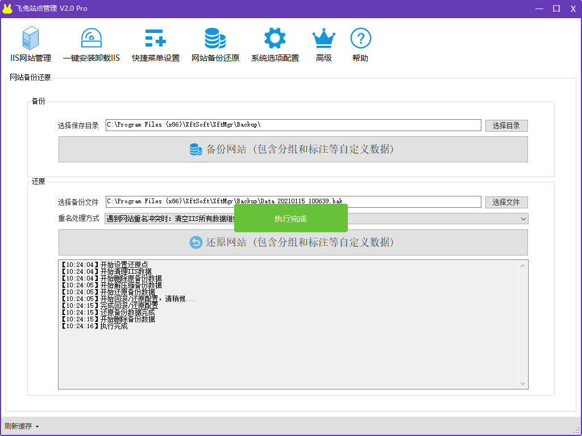Viewport: 582px width, 436px height.
Task: Click the 一键安装卸载IIS disk icon
Action: coord(91,39)
